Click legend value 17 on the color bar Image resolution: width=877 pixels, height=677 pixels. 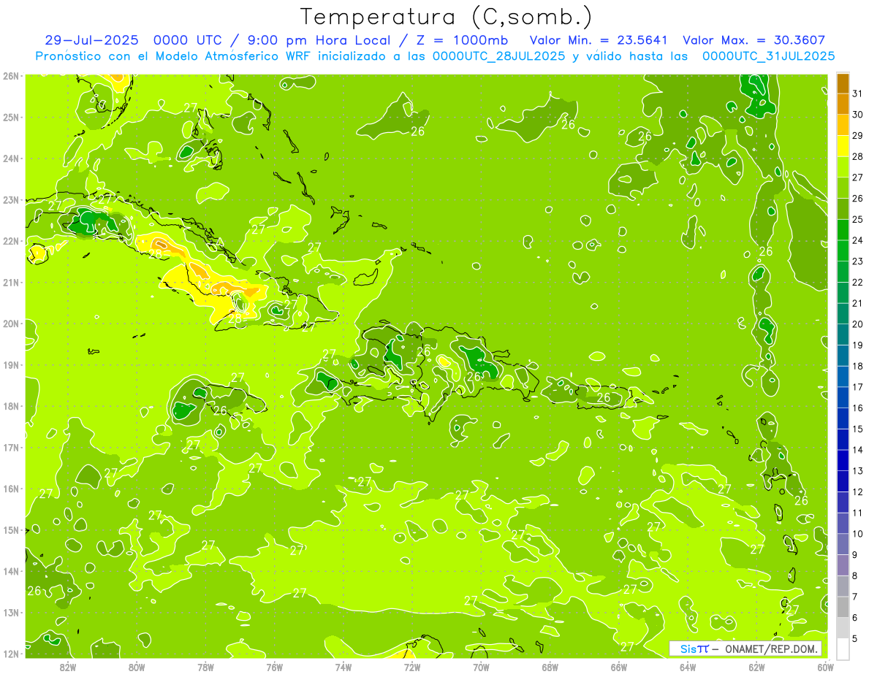coord(858,387)
